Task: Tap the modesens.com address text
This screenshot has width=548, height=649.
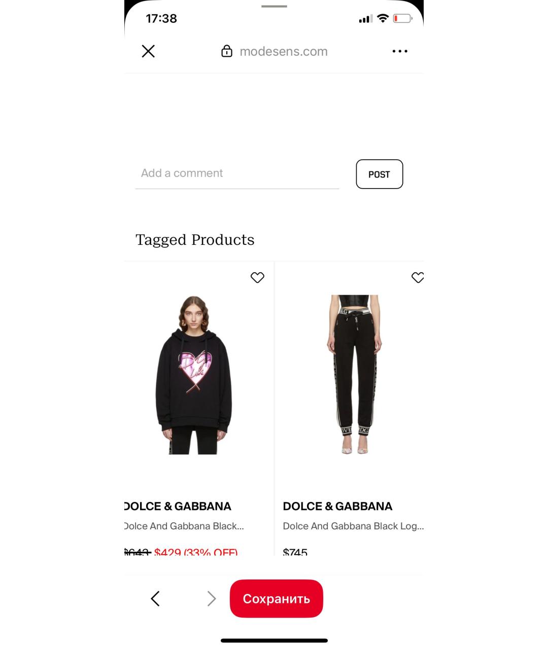Action: pos(284,51)
